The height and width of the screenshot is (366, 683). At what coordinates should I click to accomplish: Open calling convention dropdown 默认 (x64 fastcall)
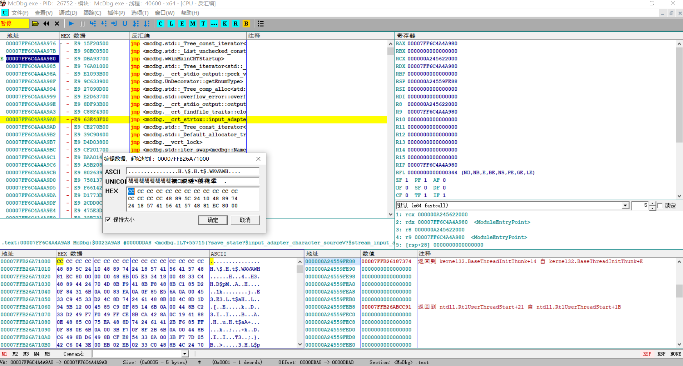(625, 206)
